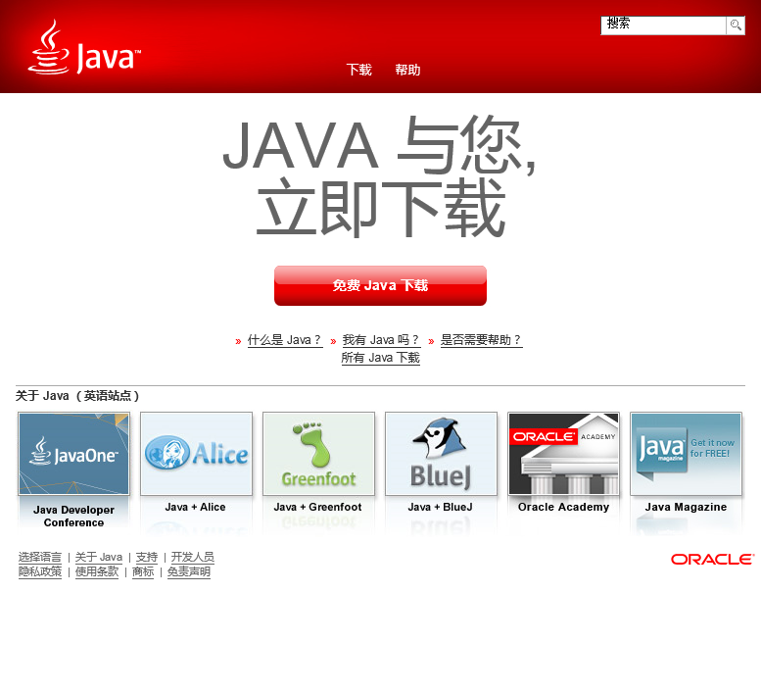761x692 pixels.
Task: Click the JAVA 与您, 立即下载 headline
Action: [x=380, y=175]
